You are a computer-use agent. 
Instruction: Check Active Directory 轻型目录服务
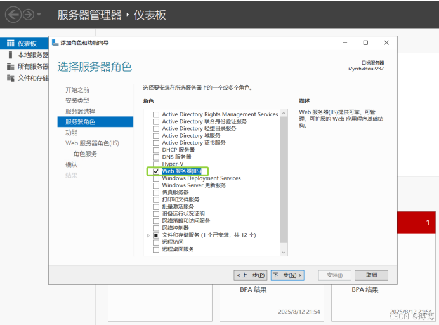coord(156,129)
